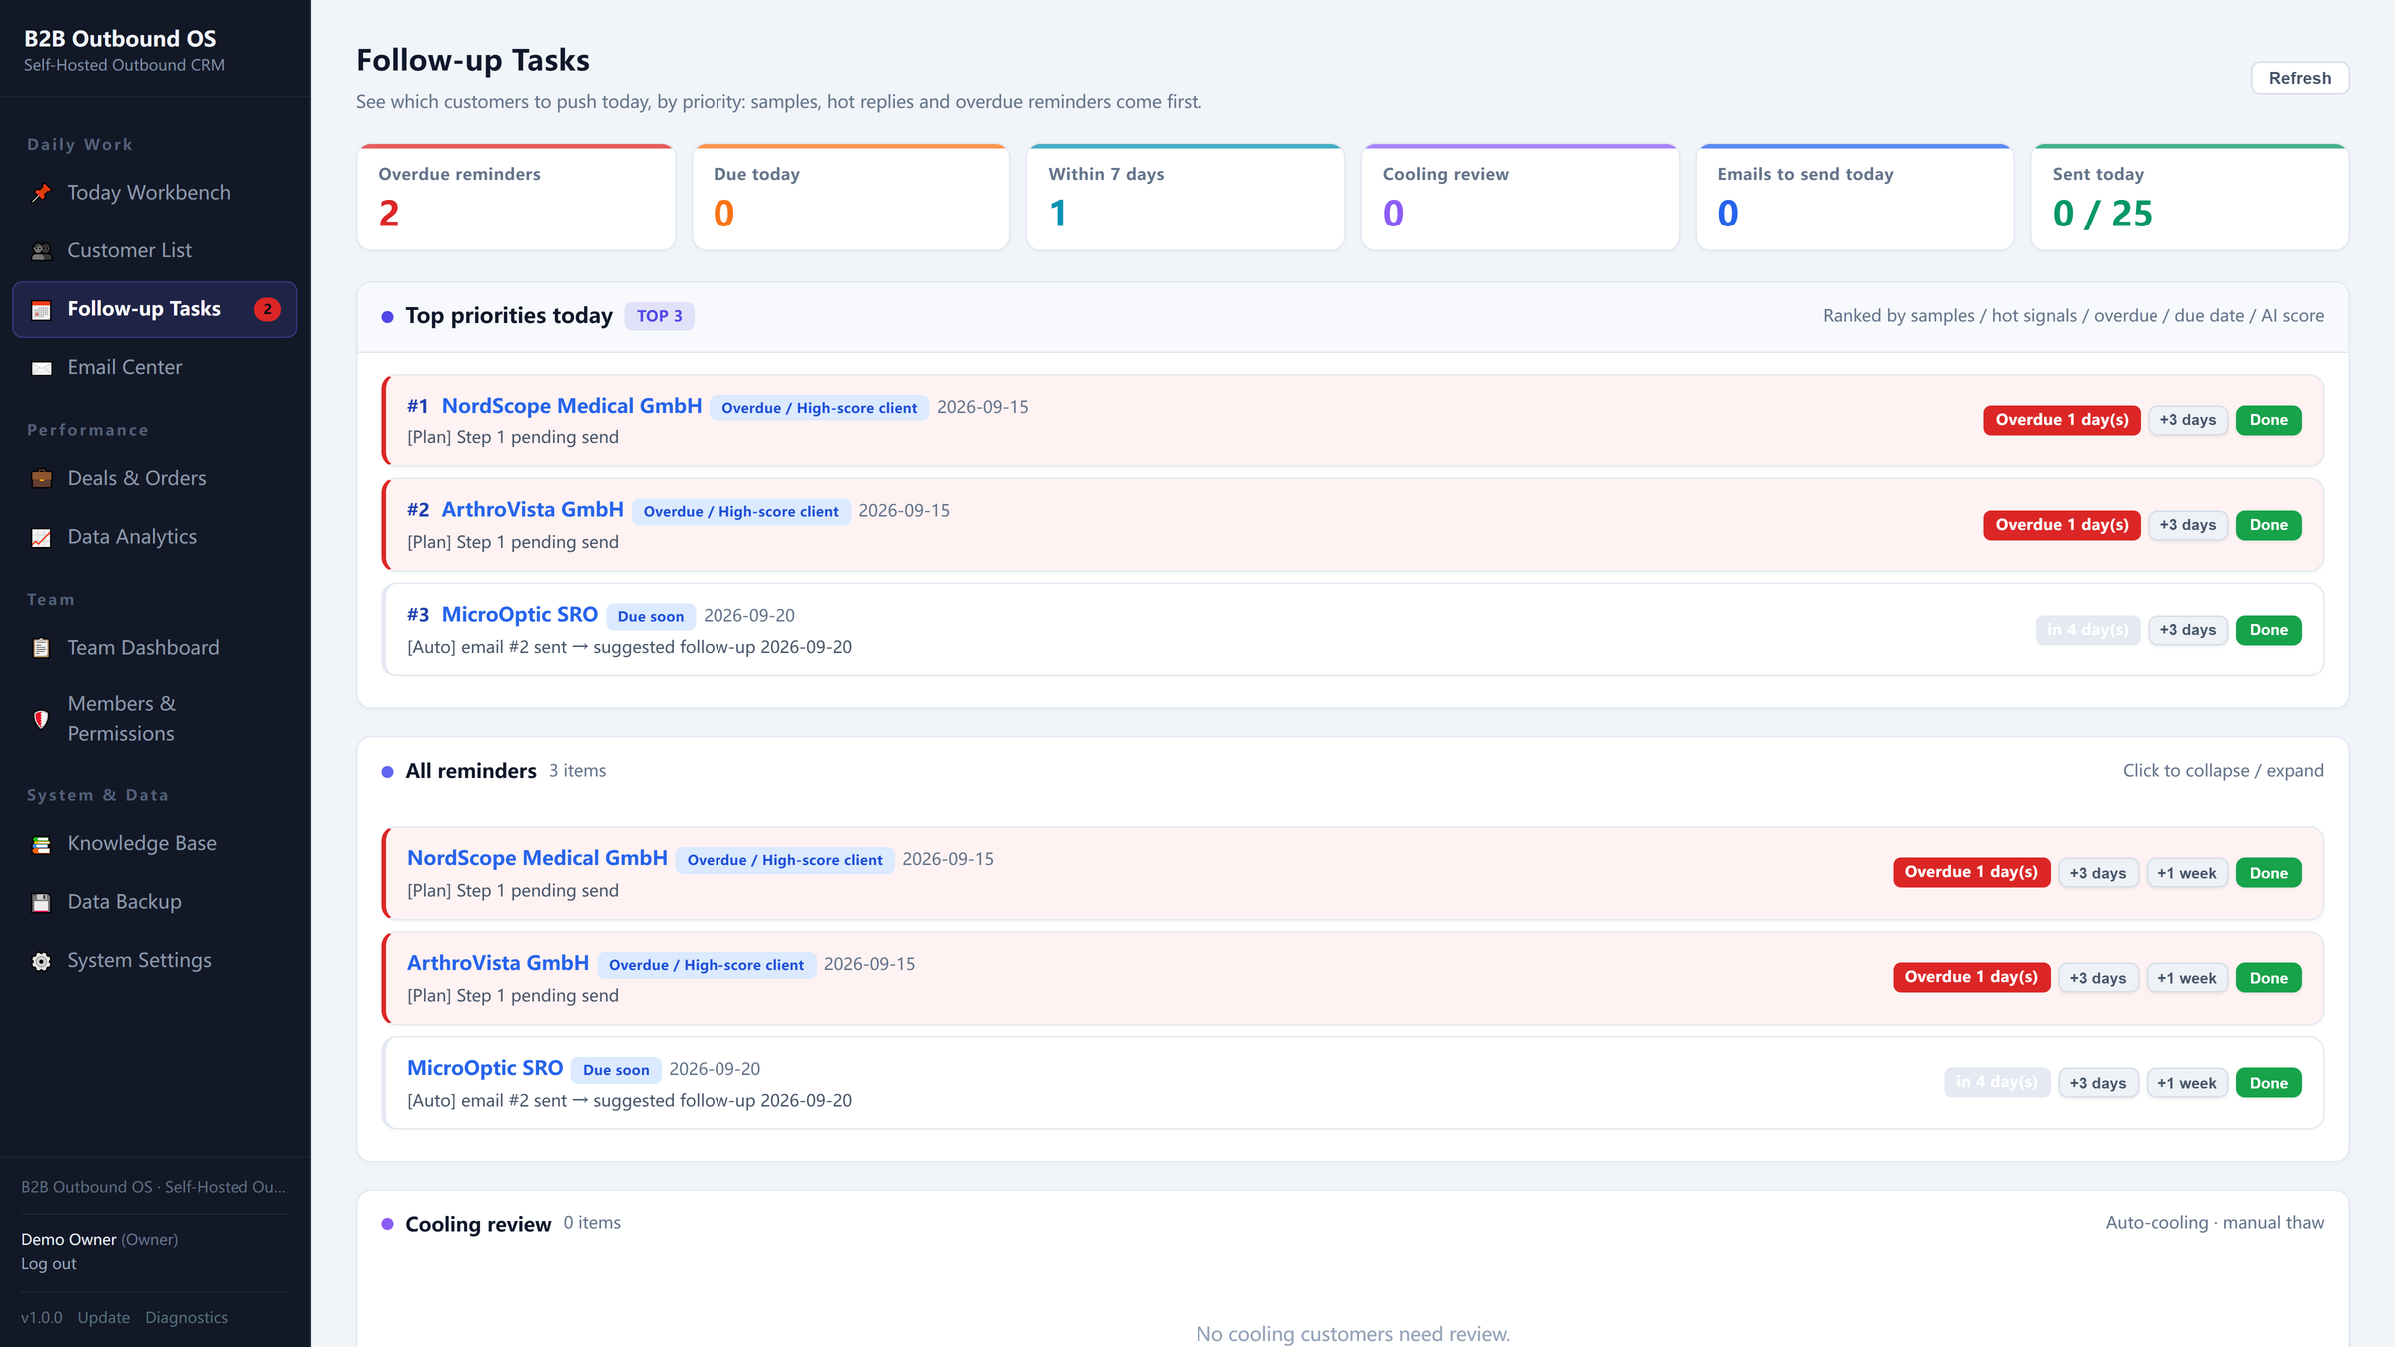The height and width of the screenshot is (1347, 2395).
Task: Collapse the All reminders section header
Action: click(1352, 771)
